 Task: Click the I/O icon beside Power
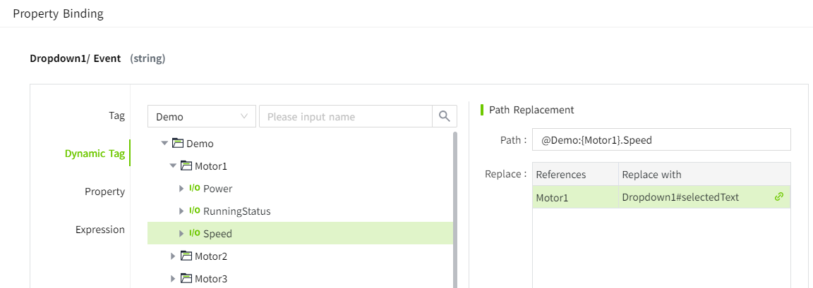pos(195,189)
